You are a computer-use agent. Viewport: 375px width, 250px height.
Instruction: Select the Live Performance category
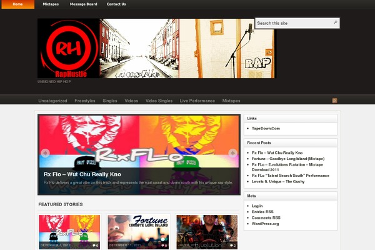197,101
